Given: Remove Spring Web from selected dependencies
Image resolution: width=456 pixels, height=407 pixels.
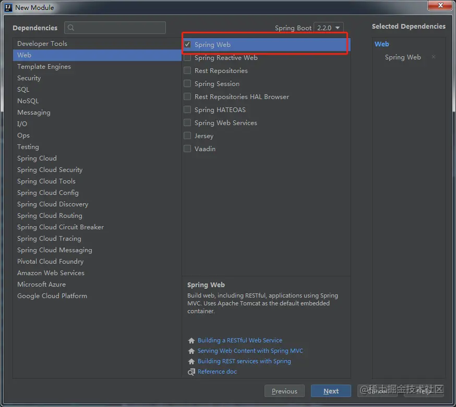Looking at the screenshot, I should pyautogui.click(x=434, y=57).
